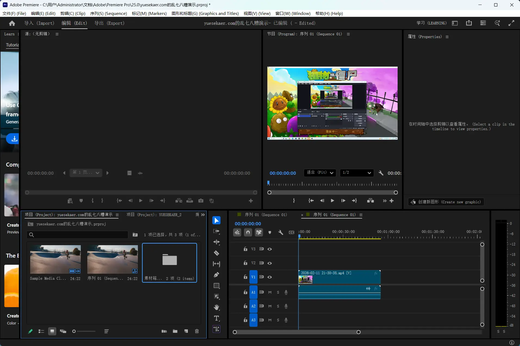Select the Track Select Forward tool
This screenshot has width=520, height=346.
pyautogui.click(x=216, y=231)
